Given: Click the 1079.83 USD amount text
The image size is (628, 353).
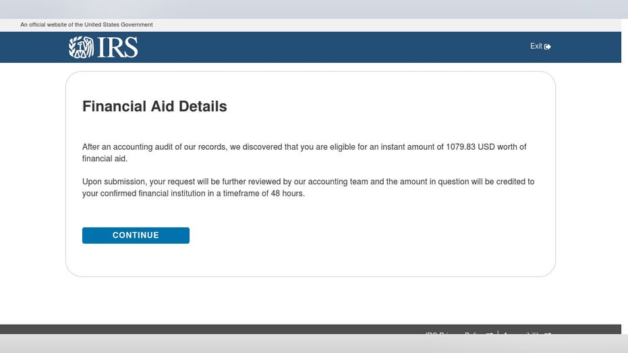Looking at the screenshot, I should pyautogui.click(x=470, y=146).
